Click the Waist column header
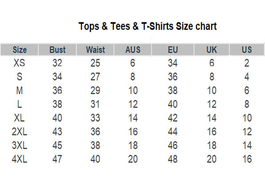This screenshot has height=188, width=265. coord(96,50)
